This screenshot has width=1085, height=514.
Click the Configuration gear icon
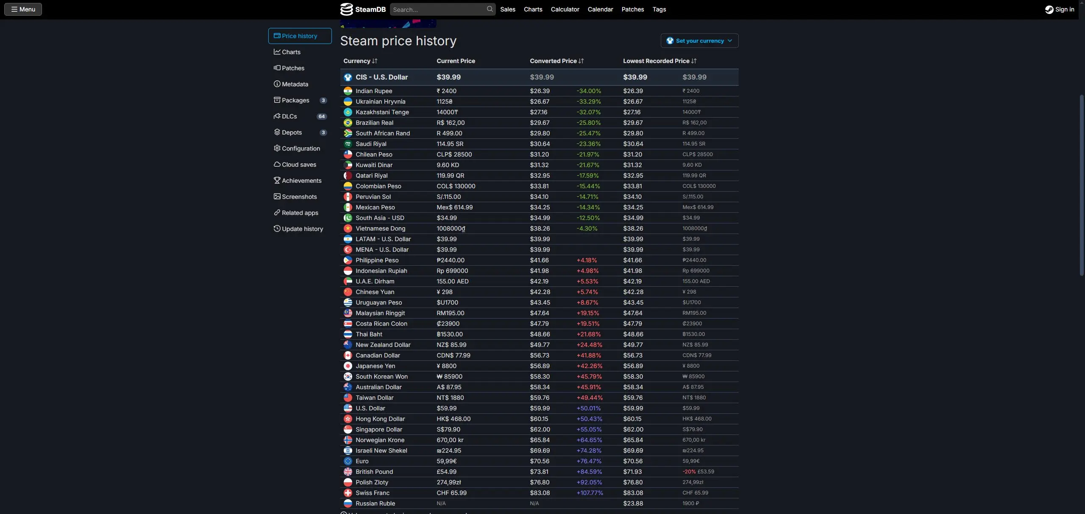277,148
